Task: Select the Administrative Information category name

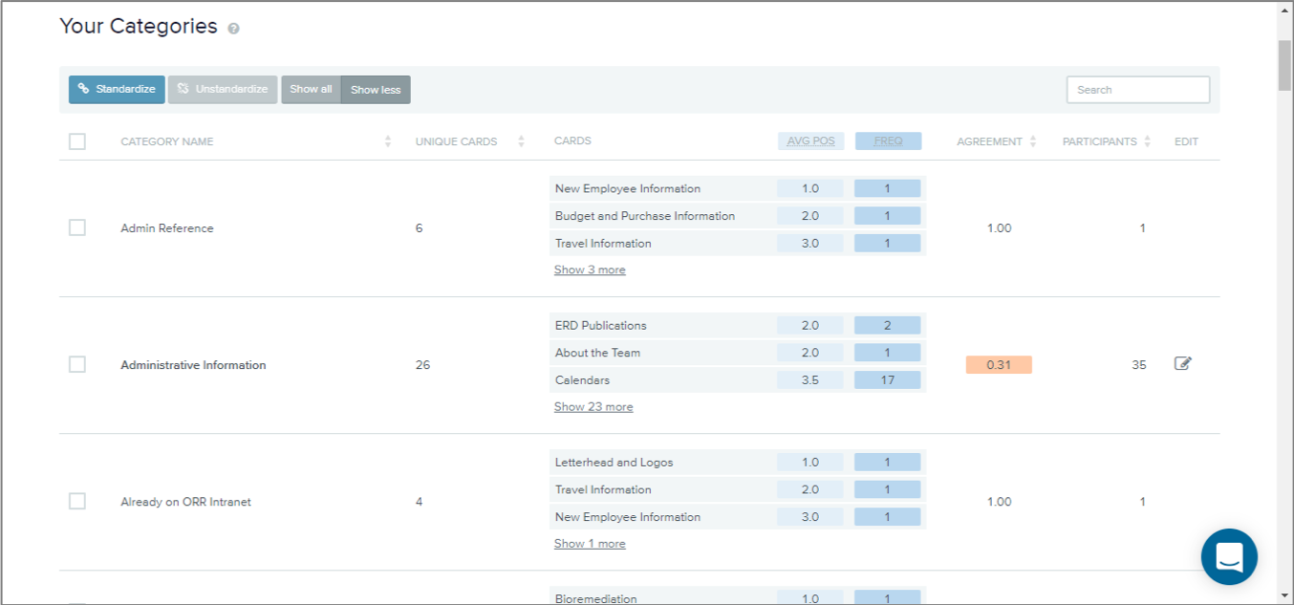Action: 193,365
